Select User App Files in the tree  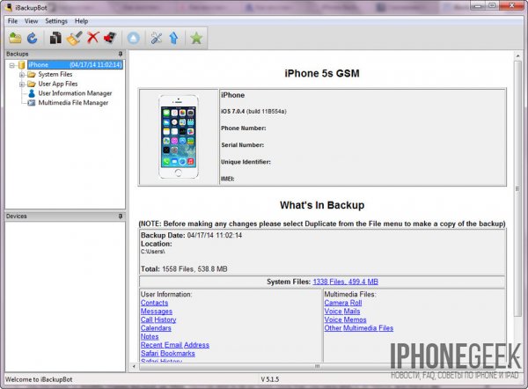[x=58, y=84]
